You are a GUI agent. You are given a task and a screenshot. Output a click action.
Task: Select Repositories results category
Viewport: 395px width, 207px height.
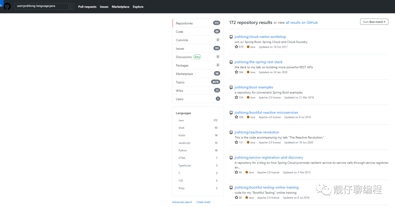(x=198, y=23)
